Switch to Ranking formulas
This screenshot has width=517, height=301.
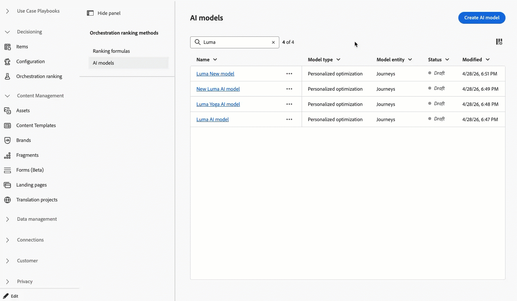111,51
